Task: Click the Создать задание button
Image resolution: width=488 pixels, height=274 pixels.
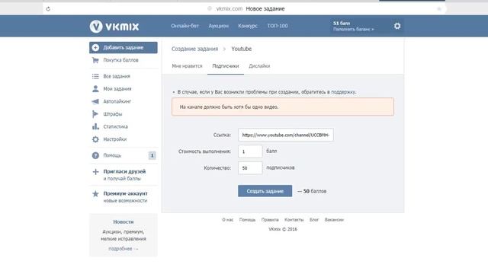Action: [x=265, y=191]
